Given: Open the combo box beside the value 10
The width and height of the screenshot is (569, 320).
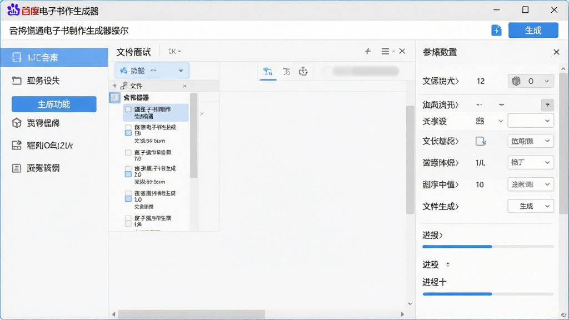Looking at the screenshot, I should (531, 184).
